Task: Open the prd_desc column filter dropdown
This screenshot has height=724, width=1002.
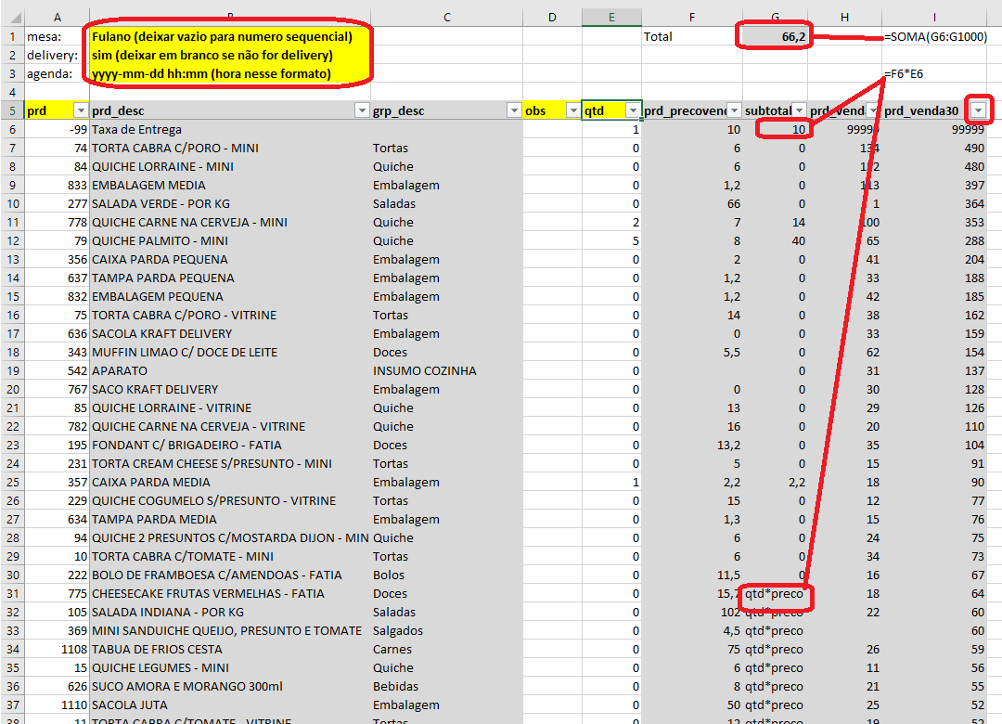Action: click(362, 110)
